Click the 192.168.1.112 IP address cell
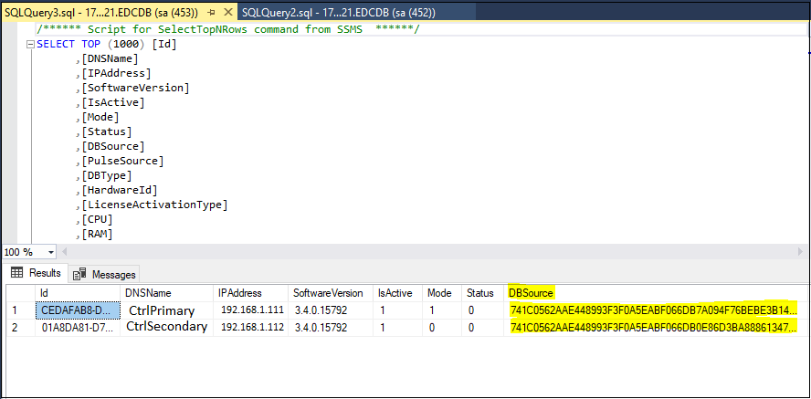Image resolution: width=811 pixels, height=399 pixels. point(252,326)
